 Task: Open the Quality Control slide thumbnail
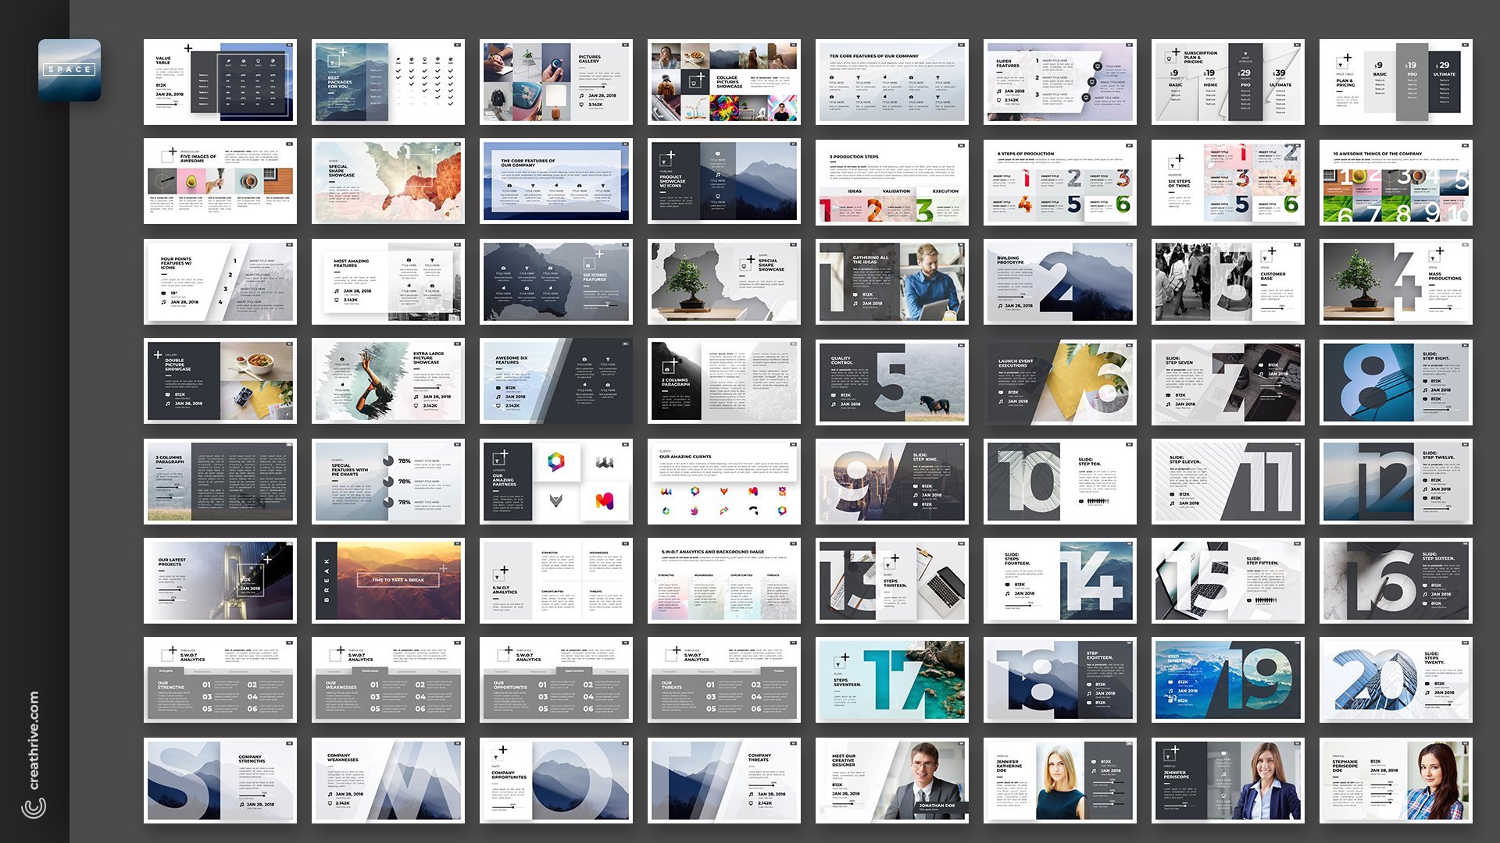(x=891, y=381)
